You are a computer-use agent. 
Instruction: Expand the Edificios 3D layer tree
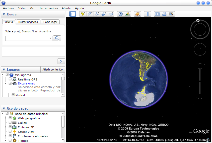click(x=5, y=127)
